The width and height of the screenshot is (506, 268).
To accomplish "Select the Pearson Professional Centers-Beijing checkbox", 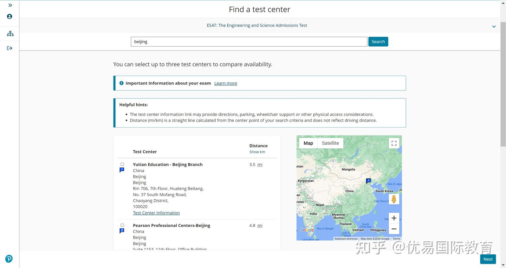I will (122, 225).
